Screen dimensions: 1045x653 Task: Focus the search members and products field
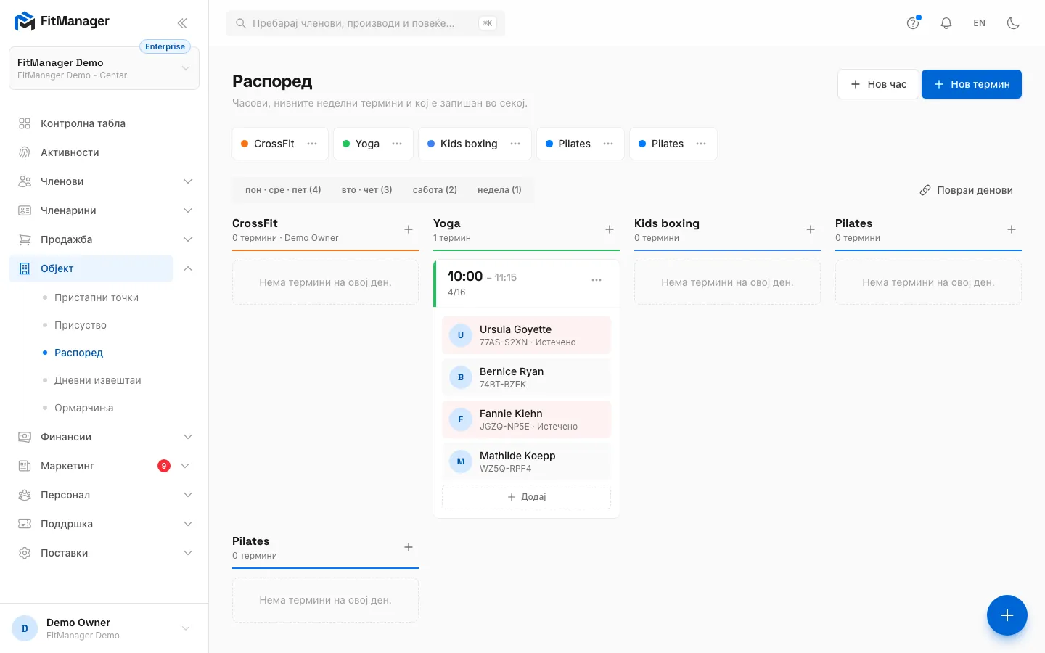tap(366, 23)
